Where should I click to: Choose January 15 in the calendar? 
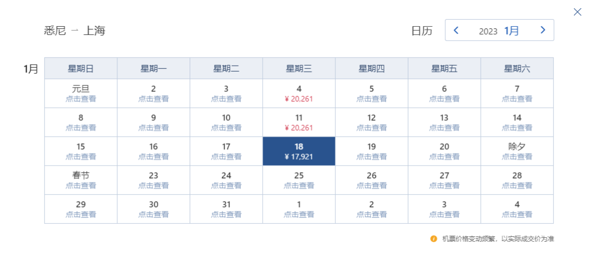(x=81, y=151)
